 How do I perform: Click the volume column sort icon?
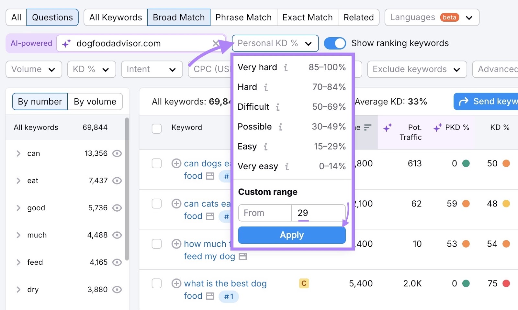(x=367, y=127)
